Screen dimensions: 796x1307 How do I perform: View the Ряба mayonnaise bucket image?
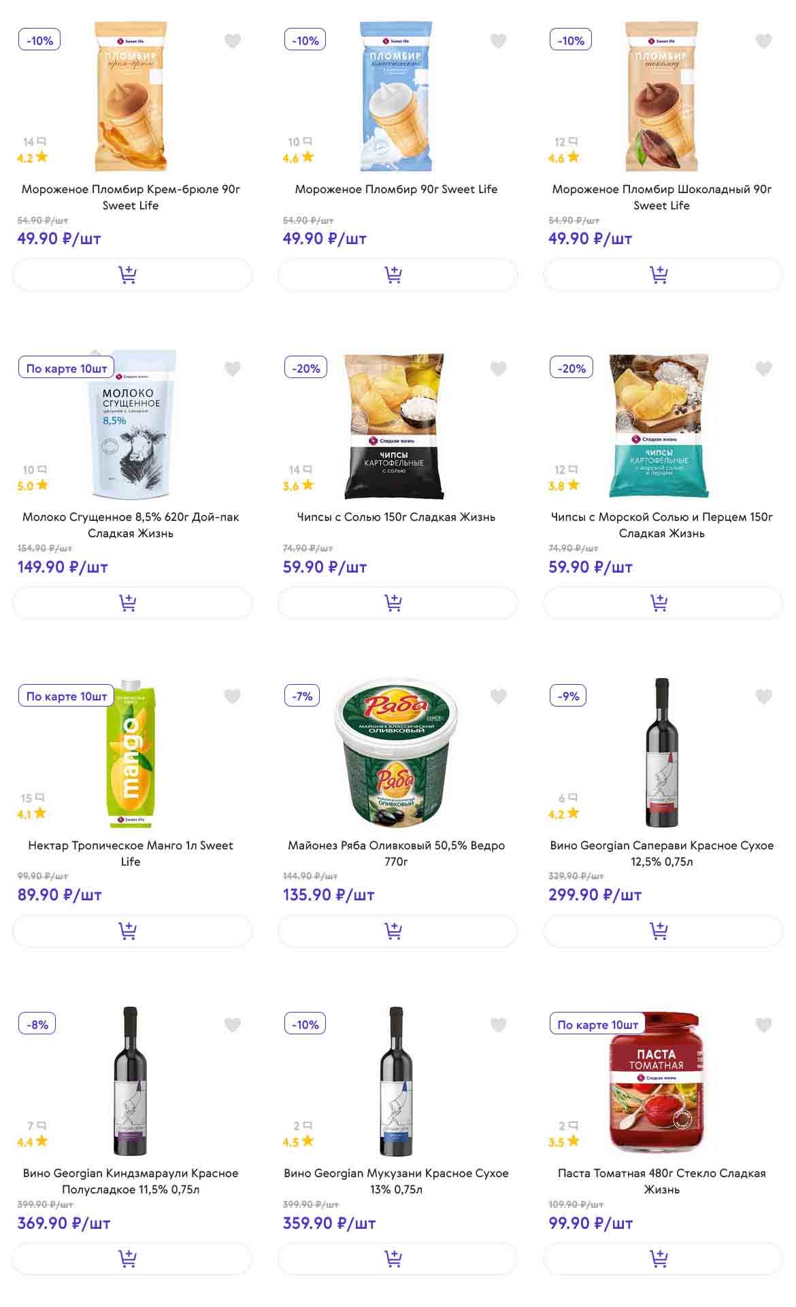point(396,753)
